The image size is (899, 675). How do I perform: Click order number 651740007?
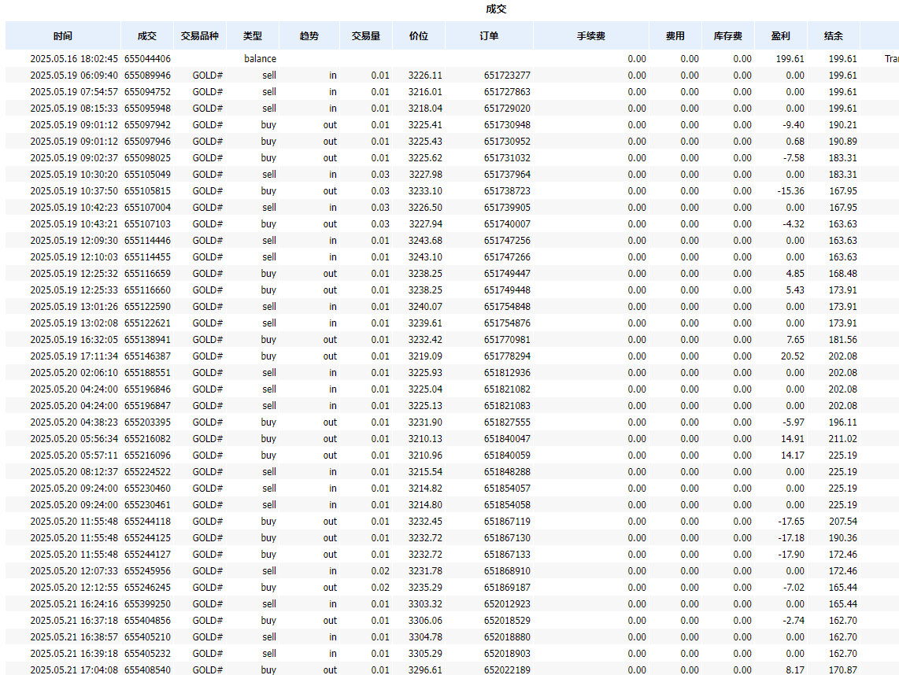click(507, 224)
